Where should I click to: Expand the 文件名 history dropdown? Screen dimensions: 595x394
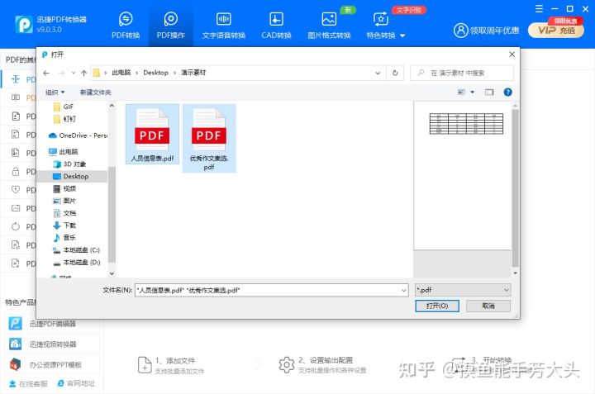(x=404, y=290)
